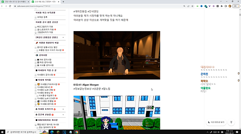Close the second browser tab
The height and width of the screenshot is (134, 241).
[58, 2]
